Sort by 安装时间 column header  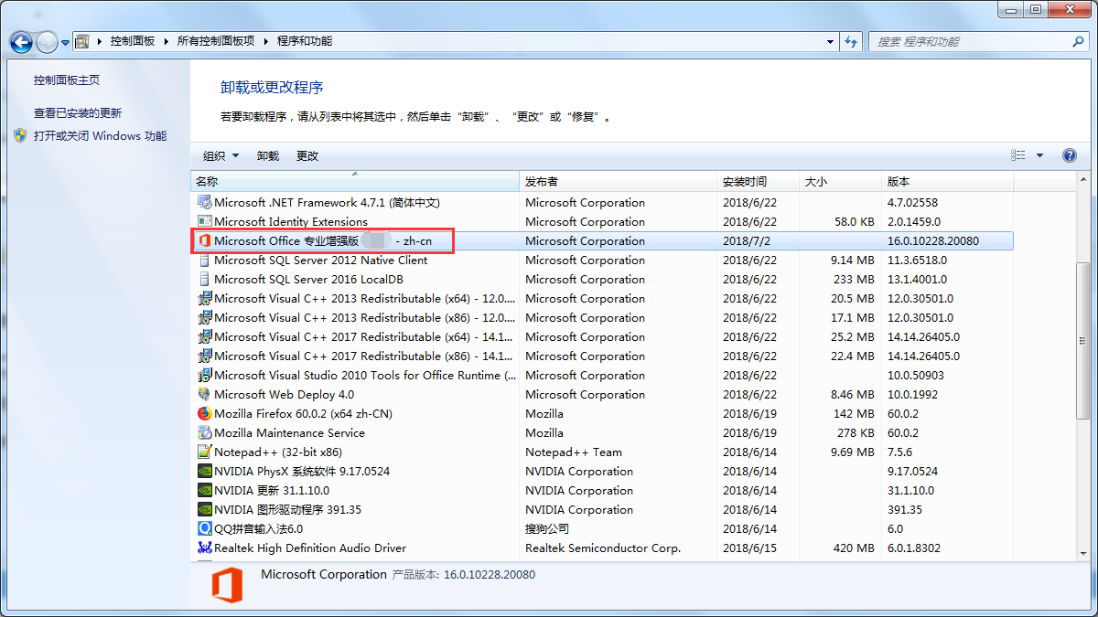pyautogui.click(x=759, y=182)
